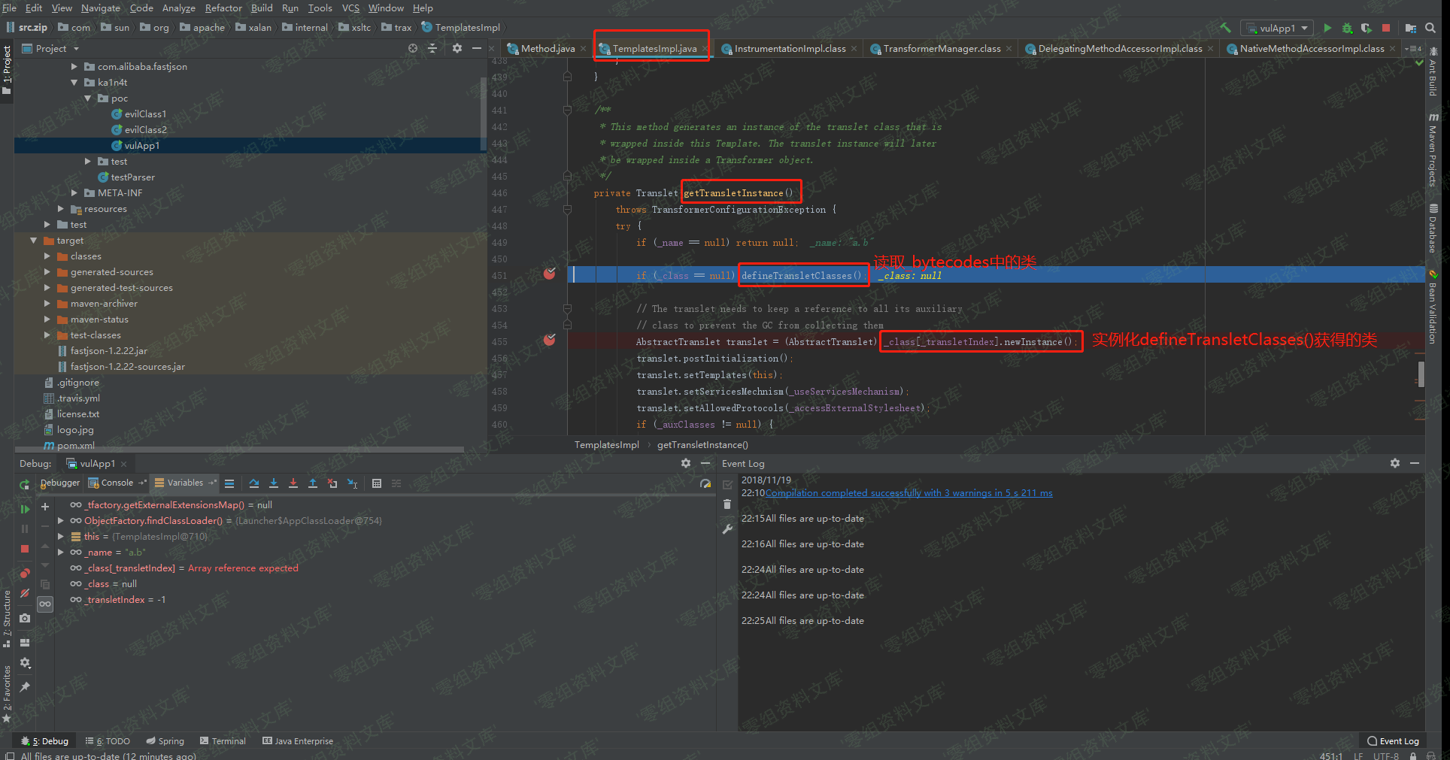Click the Step Into debugger icon
This screenshot has height=760, width=1450.
(274, 483)
